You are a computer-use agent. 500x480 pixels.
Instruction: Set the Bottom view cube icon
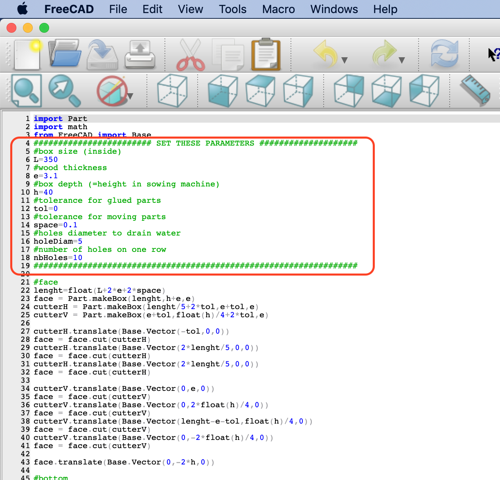(386, 90)
